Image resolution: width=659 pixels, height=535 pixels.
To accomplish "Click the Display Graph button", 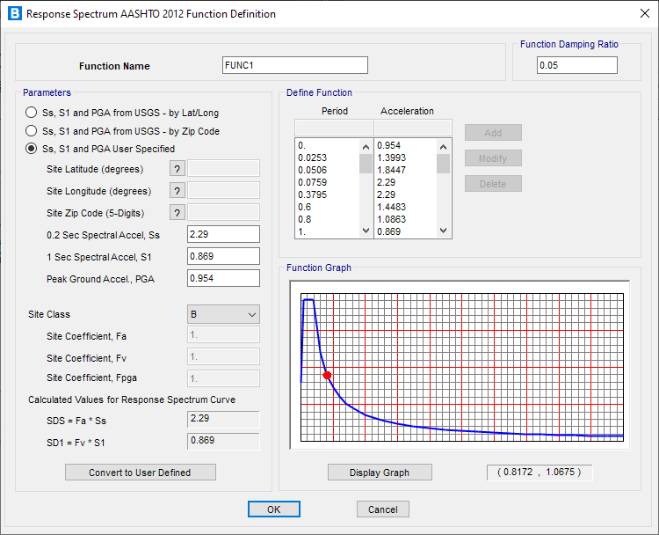I will [x=380, y=473].
